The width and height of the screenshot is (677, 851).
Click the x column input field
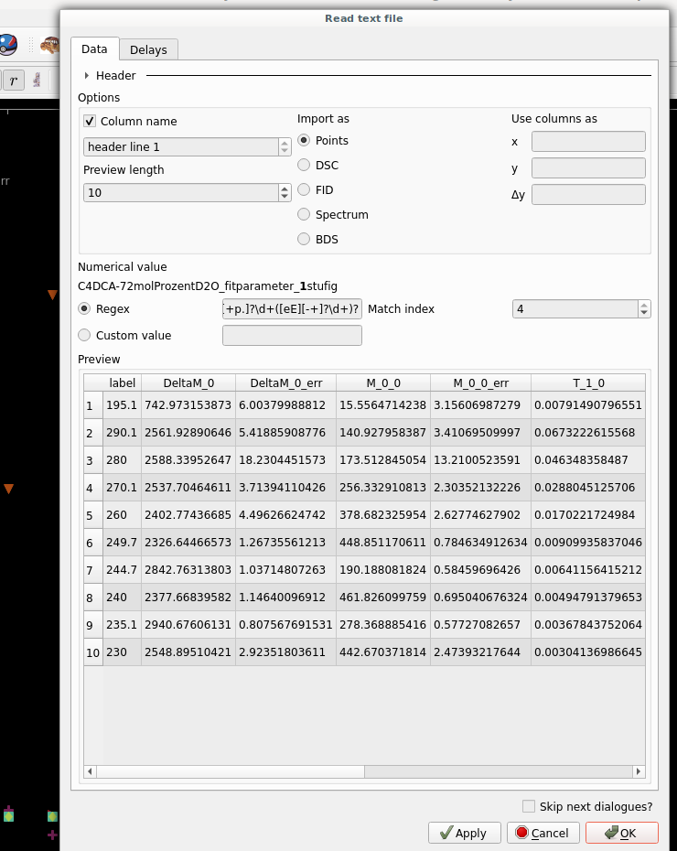(588, 142)
